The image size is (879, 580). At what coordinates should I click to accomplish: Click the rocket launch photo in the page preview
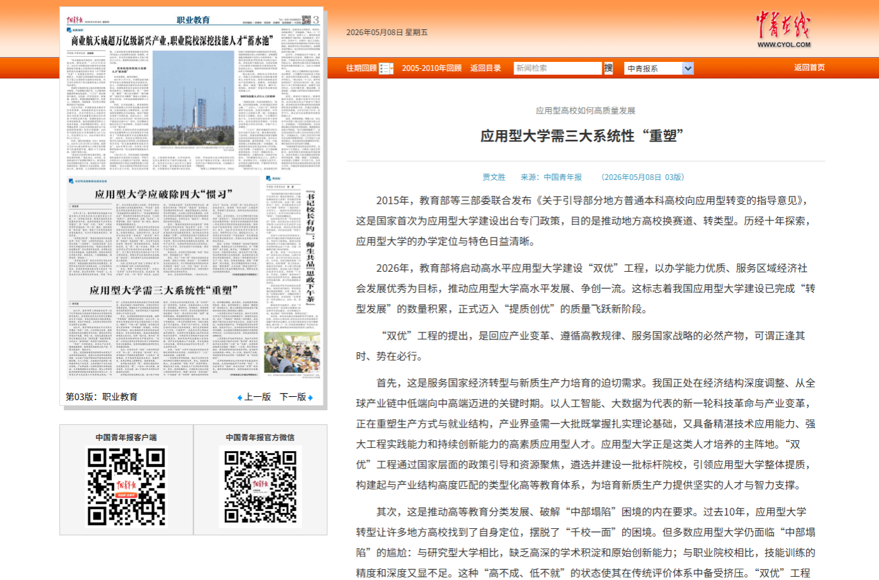click(x=194, y=98)
